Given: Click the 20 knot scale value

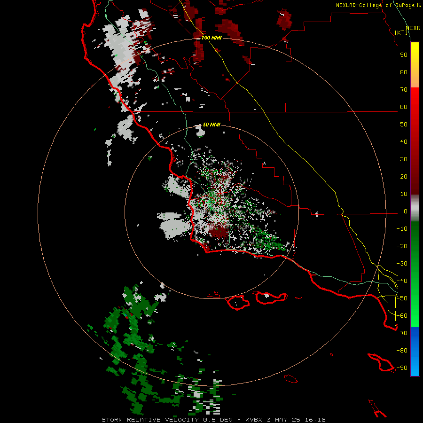Looking at the screenshot, I should click(404, 177).
